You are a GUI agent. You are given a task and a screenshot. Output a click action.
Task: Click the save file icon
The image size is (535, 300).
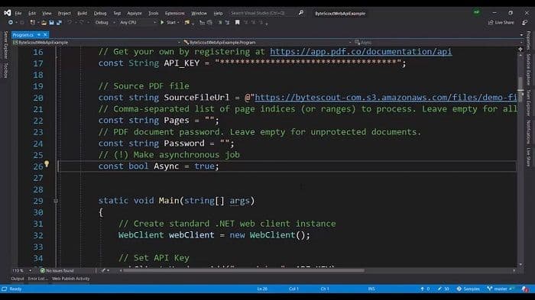click(x=51, y=22)
